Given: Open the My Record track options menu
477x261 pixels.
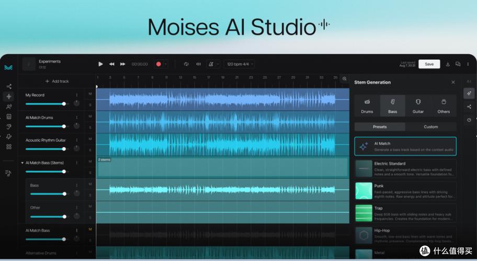Looking at the screenshot, I should point(77,95).
